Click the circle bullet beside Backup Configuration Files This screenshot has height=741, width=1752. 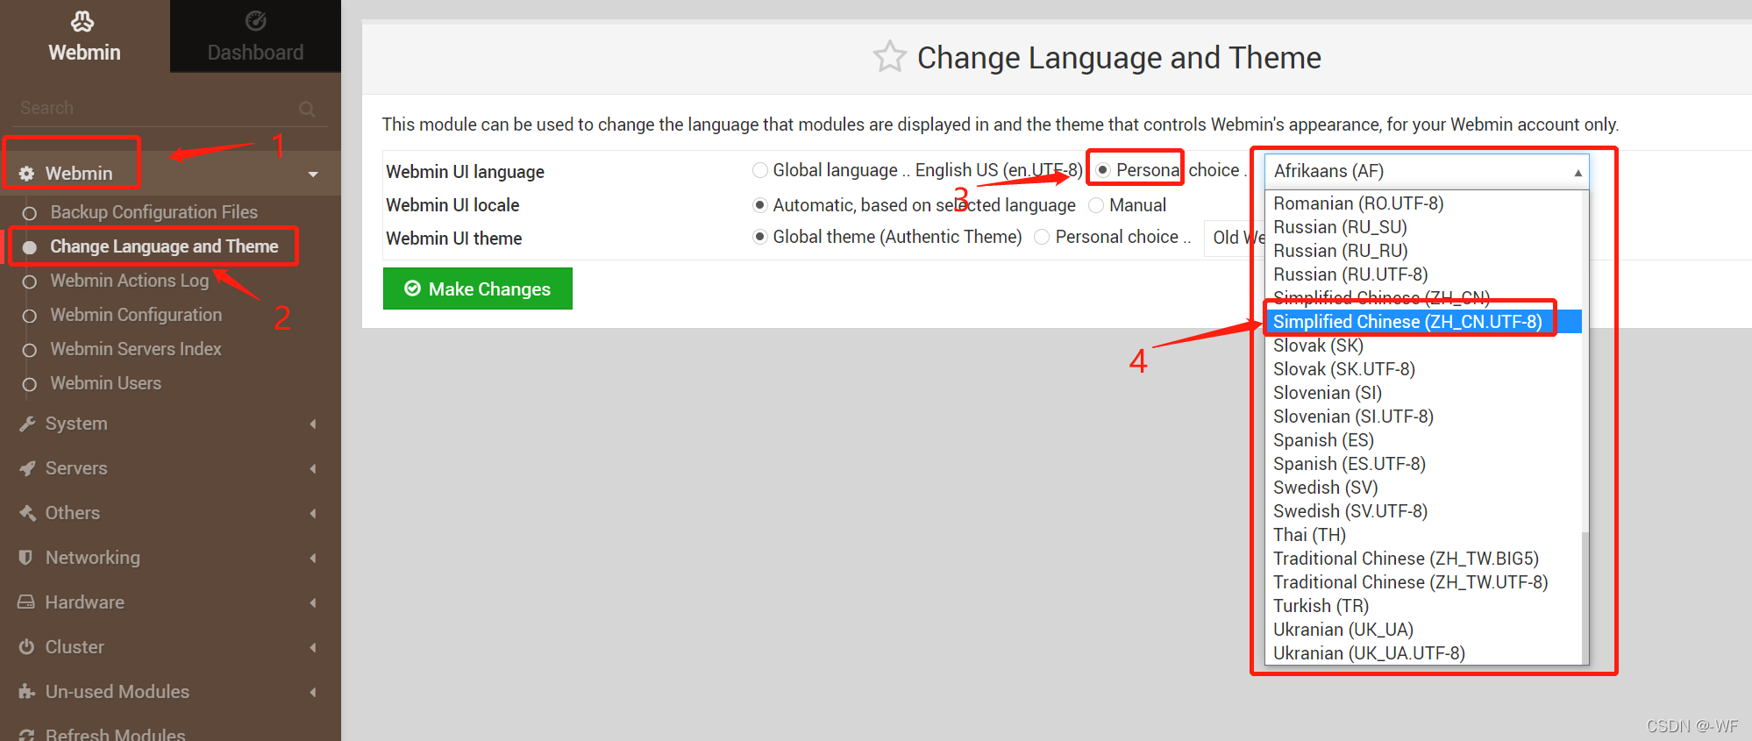pyautogui.click(x=29, y=213)
